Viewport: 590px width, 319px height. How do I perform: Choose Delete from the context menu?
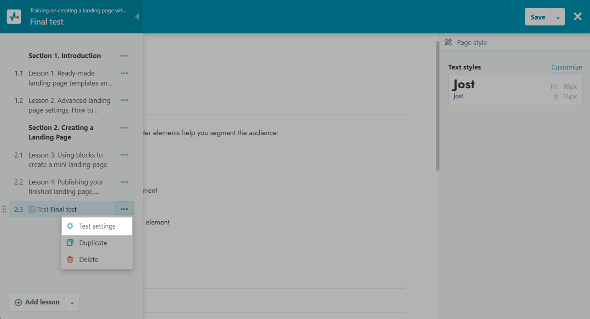[x=97, y=259]
